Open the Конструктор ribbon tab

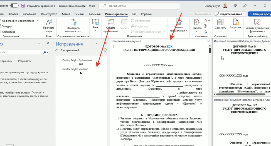coord(49,14)
